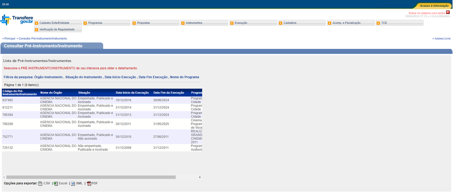Expand the Execução menu
453x193 pixels.
pos(241,23)
